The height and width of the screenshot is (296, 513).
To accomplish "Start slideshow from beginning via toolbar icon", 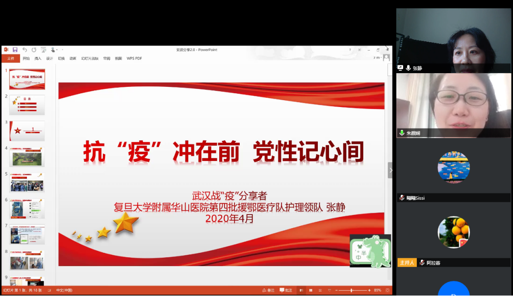I will point(43,50).
